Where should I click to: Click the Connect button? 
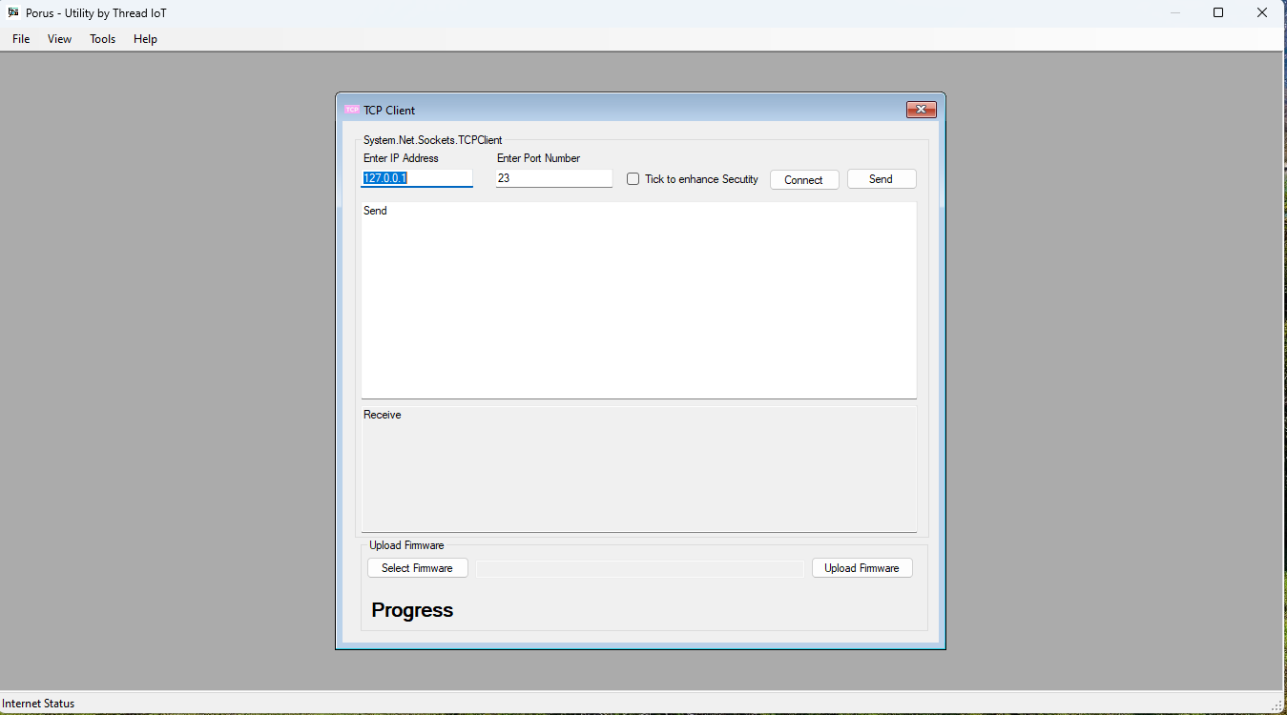click(x=803, y=178)
